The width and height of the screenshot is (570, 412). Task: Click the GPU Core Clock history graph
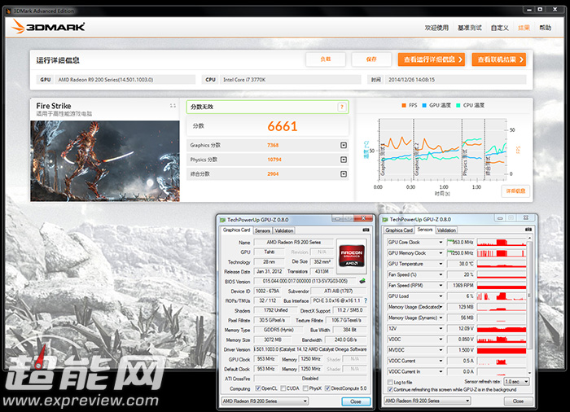click(x=502, y=242)
